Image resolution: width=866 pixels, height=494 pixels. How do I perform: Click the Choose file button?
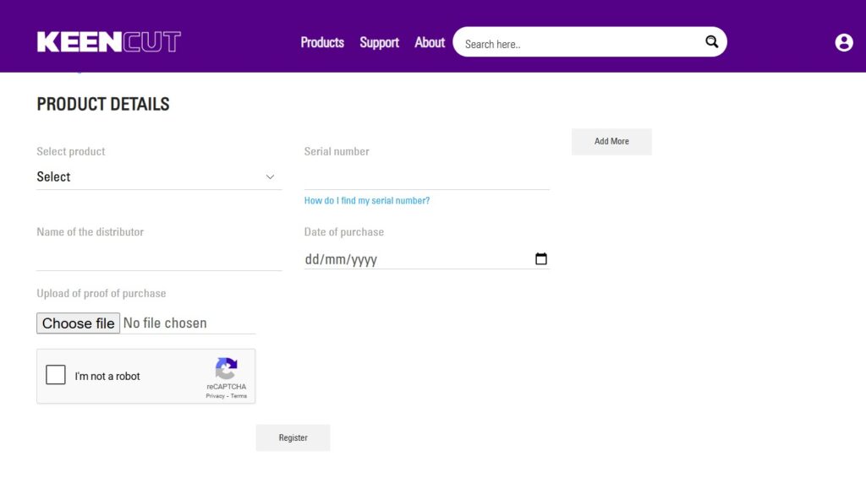pos(78,323)
